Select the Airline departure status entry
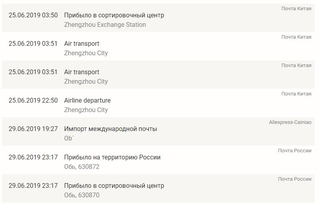 87,100
